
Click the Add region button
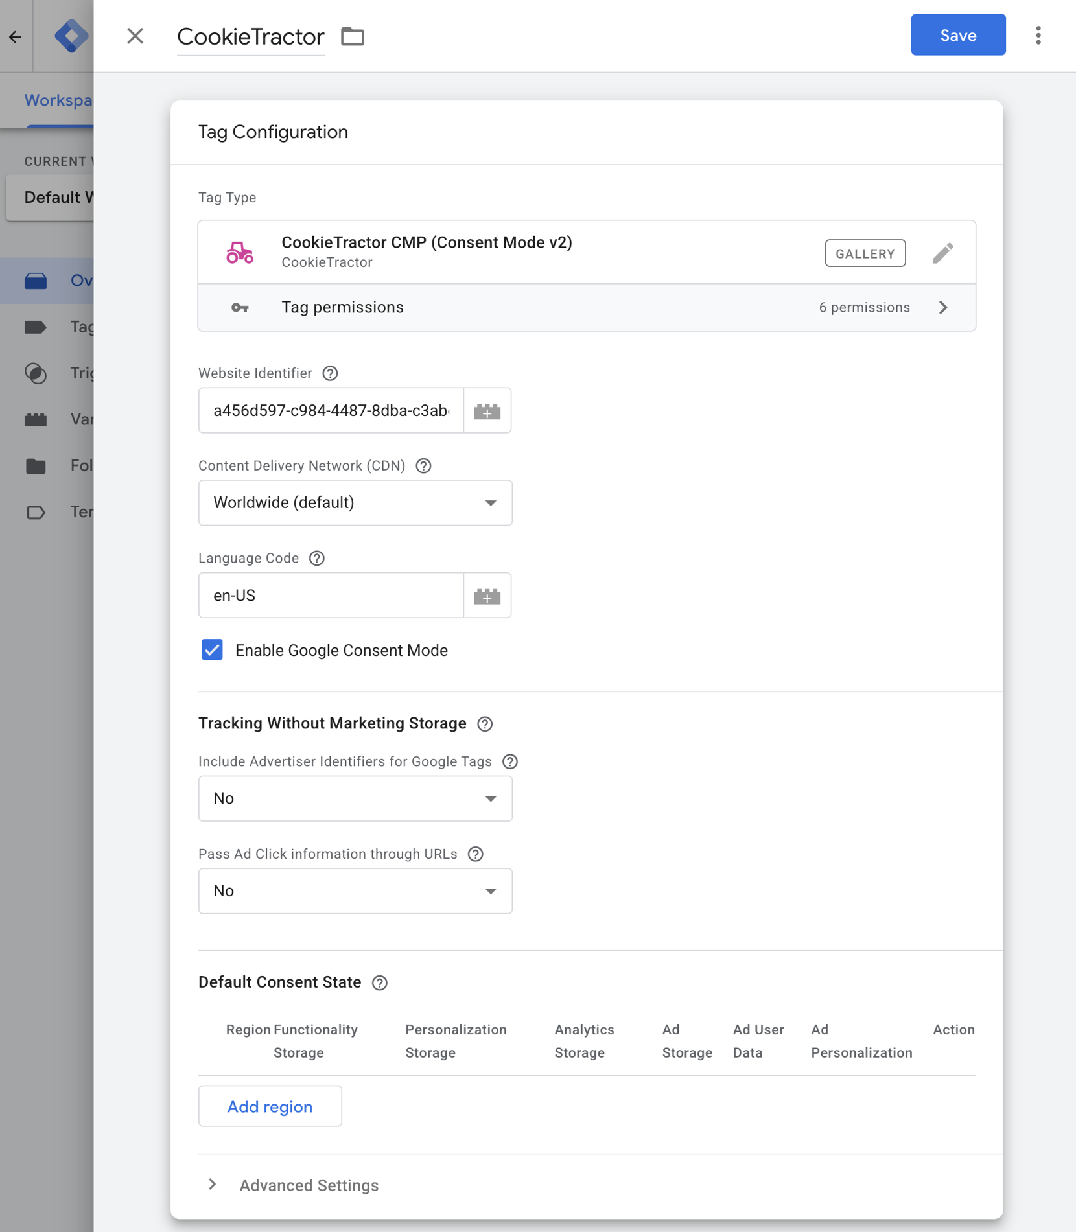(x=270, y=1106)
